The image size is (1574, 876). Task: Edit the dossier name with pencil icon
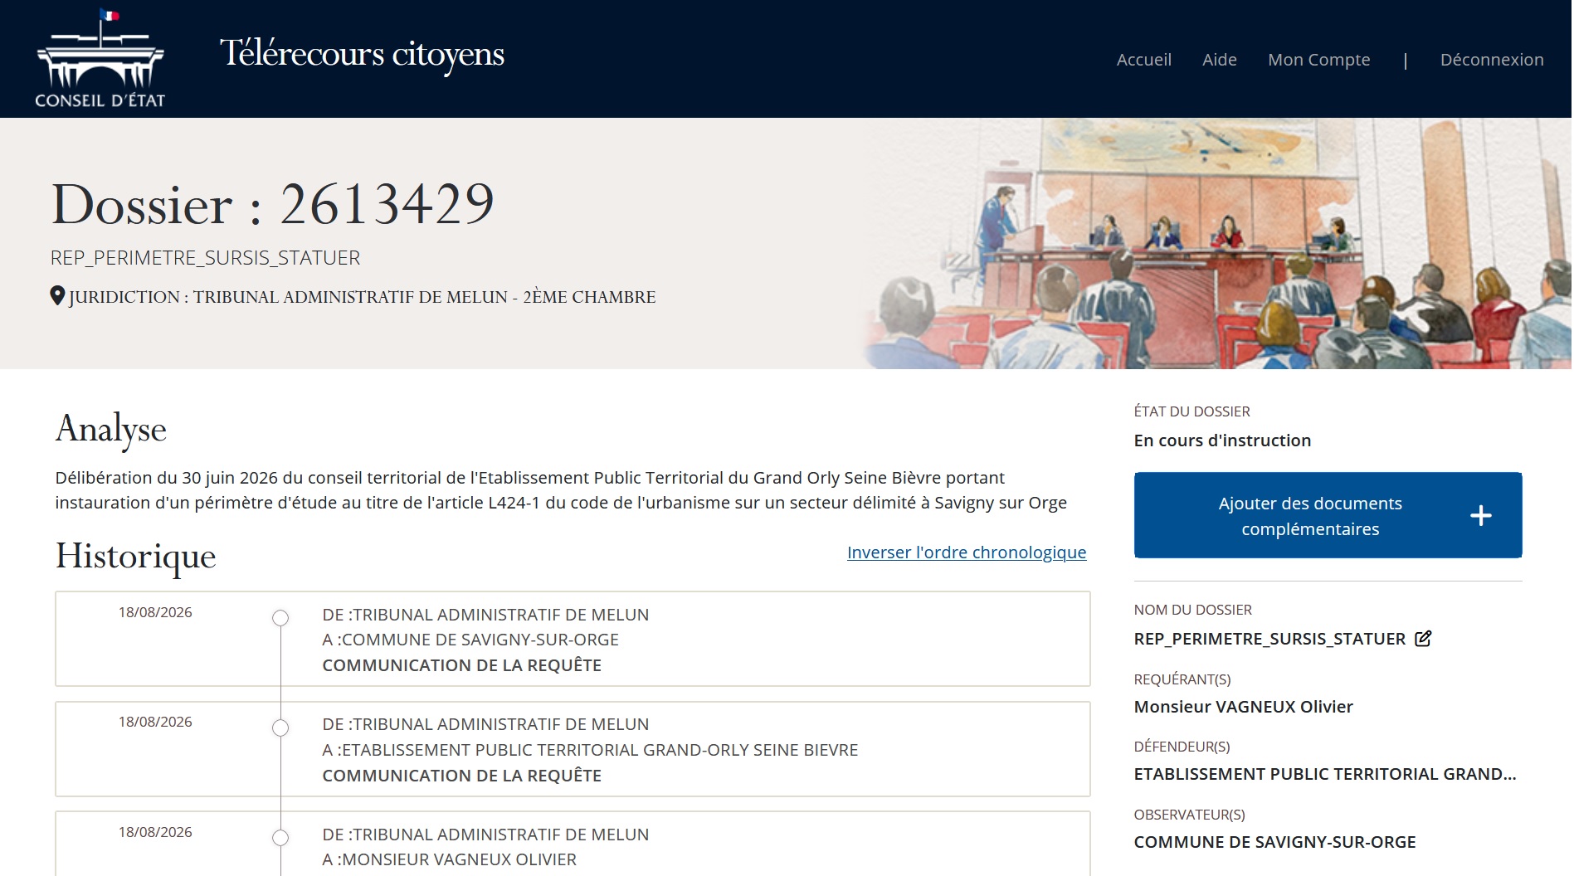point(1423,638)
